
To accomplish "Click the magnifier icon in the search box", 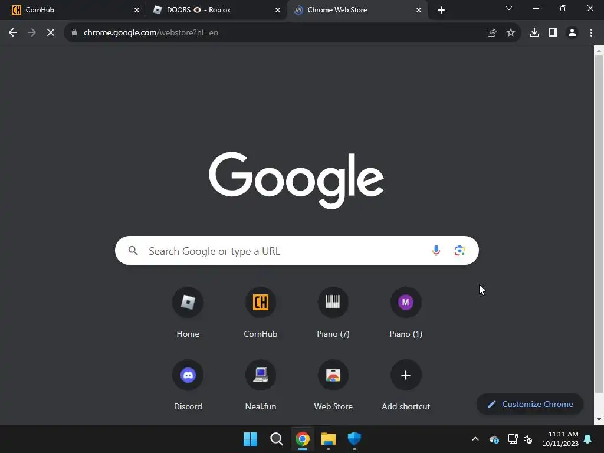I will (x=133, y=251).
